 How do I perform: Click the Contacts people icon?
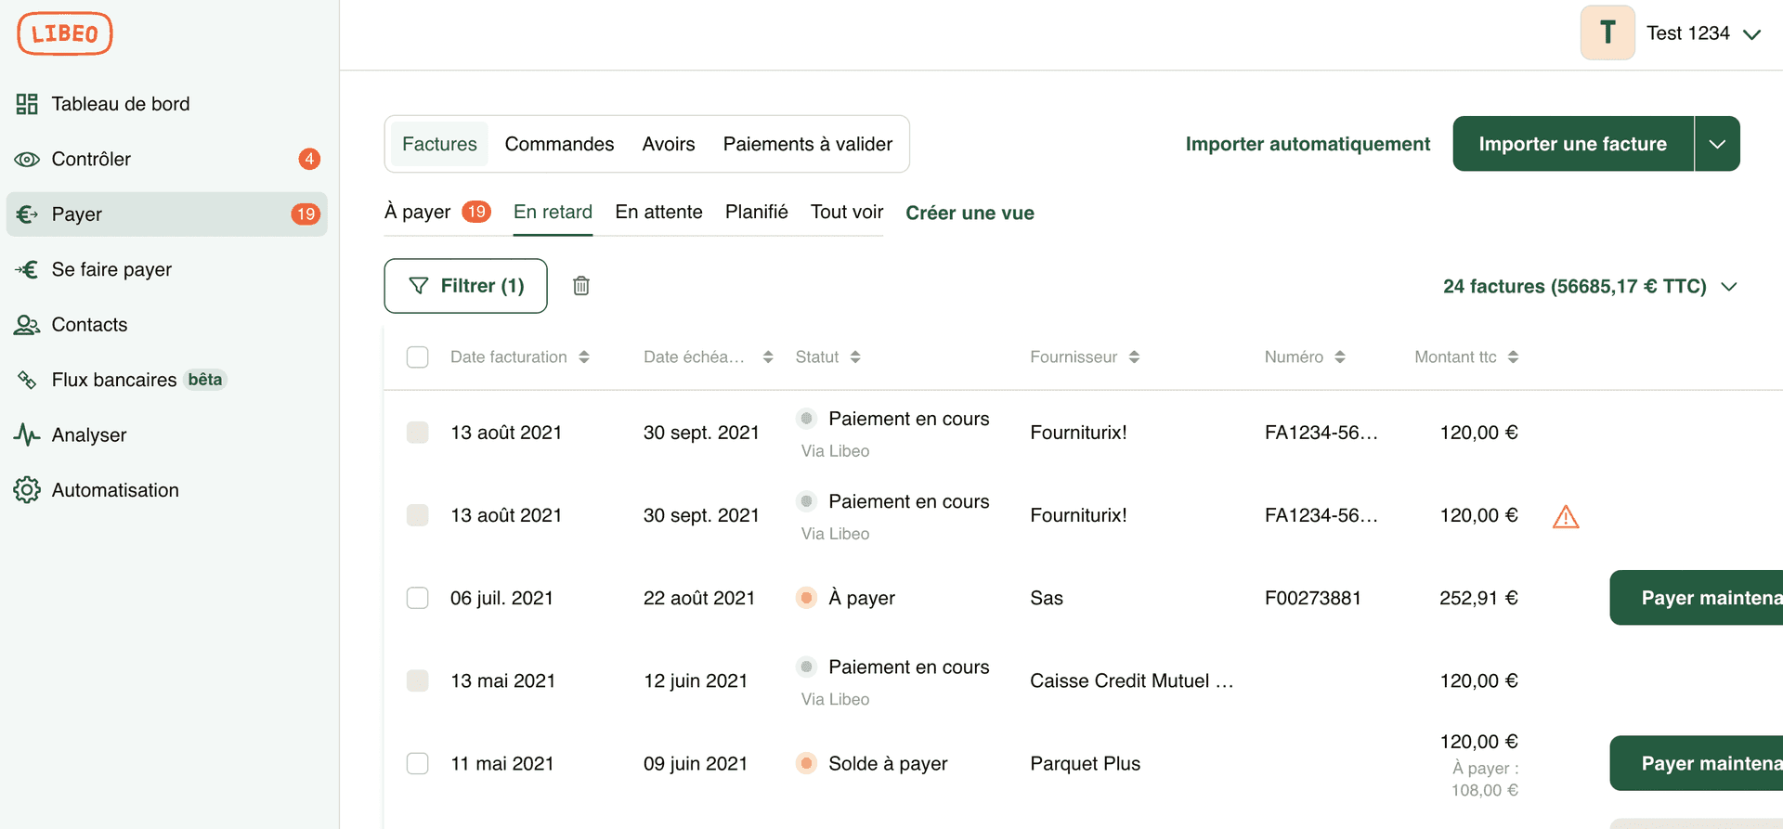(27, 325)
